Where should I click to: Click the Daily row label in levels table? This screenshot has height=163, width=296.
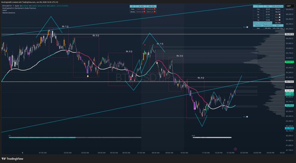pos(133,9)
